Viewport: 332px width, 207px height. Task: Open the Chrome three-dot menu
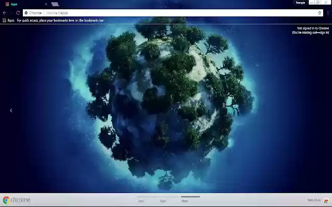(x=328, y=13)
